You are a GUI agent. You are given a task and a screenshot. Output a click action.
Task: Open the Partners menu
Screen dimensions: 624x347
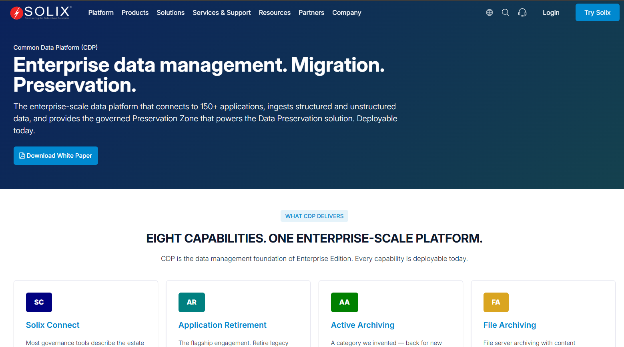point(311,12)
